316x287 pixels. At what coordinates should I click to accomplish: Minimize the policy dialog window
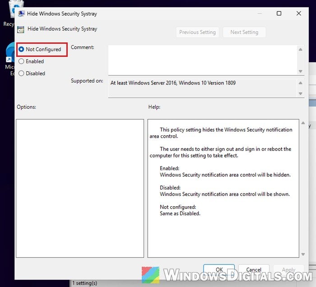tap(260, 14)
